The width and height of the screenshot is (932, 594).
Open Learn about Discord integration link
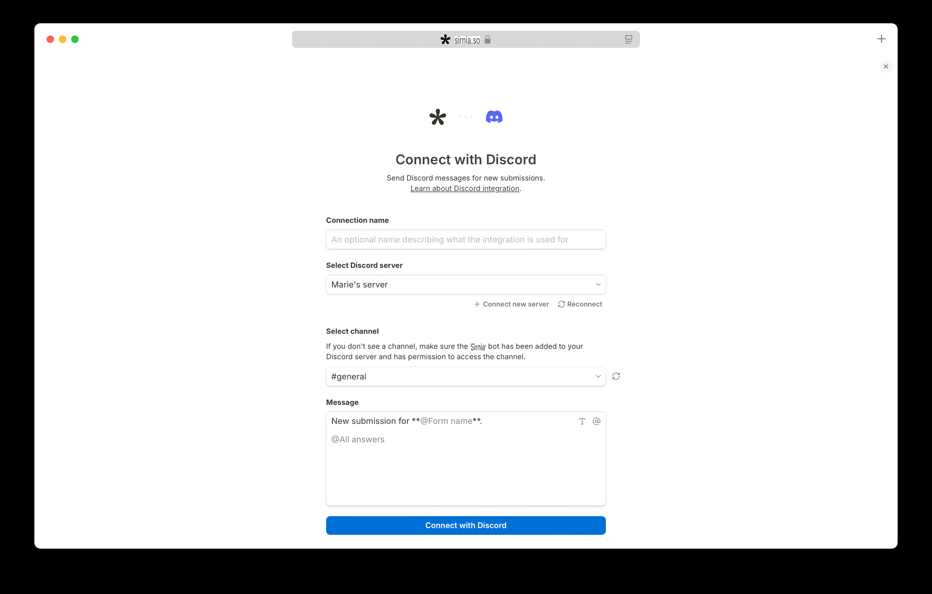(x=464, y=188)
